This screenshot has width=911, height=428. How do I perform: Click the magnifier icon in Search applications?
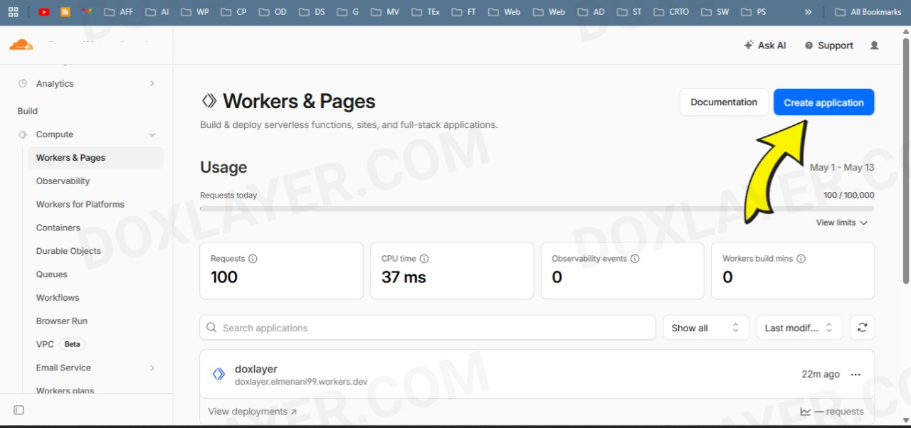pyautogui.click(x=211, y=328)
